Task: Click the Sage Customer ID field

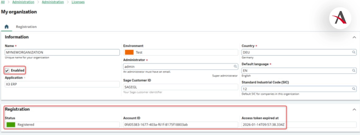Action: [180, 87]
